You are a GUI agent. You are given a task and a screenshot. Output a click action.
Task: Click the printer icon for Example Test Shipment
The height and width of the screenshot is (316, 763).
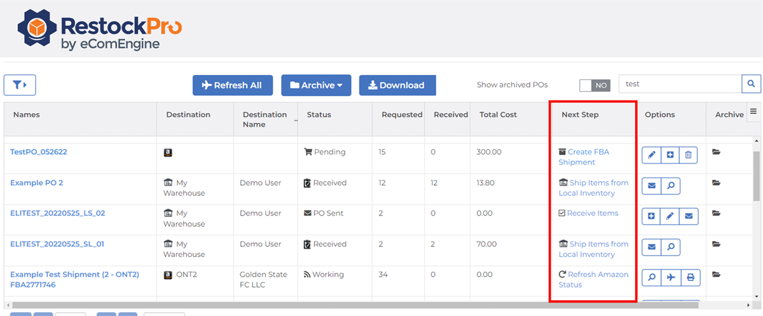[689, 277]
